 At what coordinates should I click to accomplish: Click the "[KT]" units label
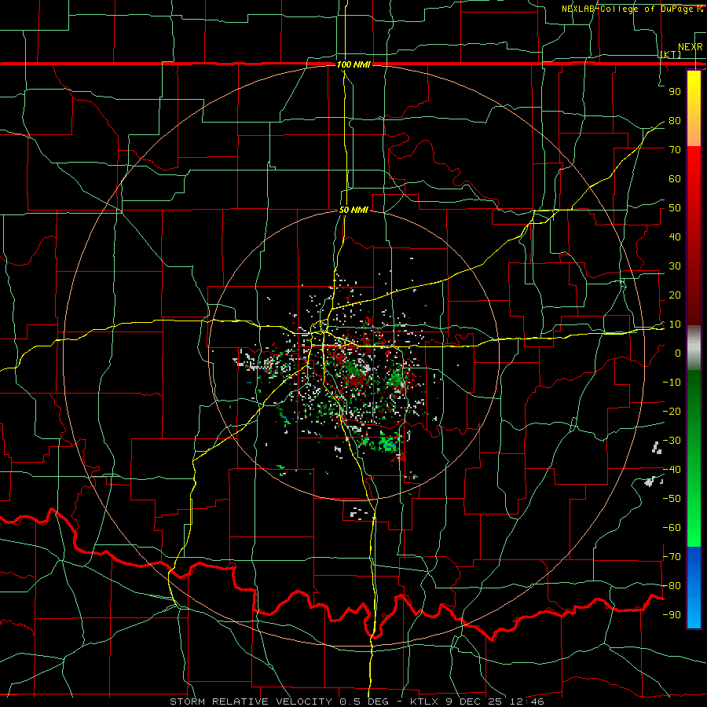coord(671,54)
